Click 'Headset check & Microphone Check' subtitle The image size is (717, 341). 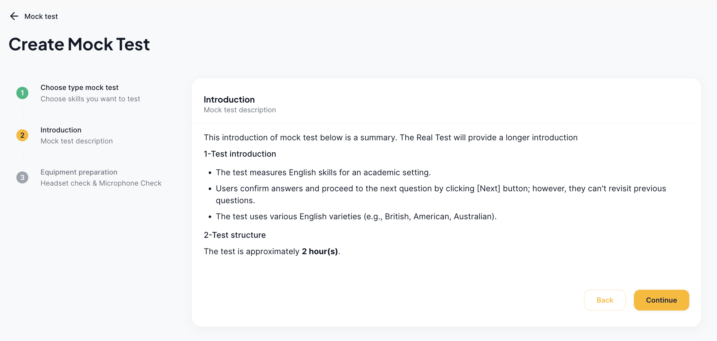click(x=101, y=183)
